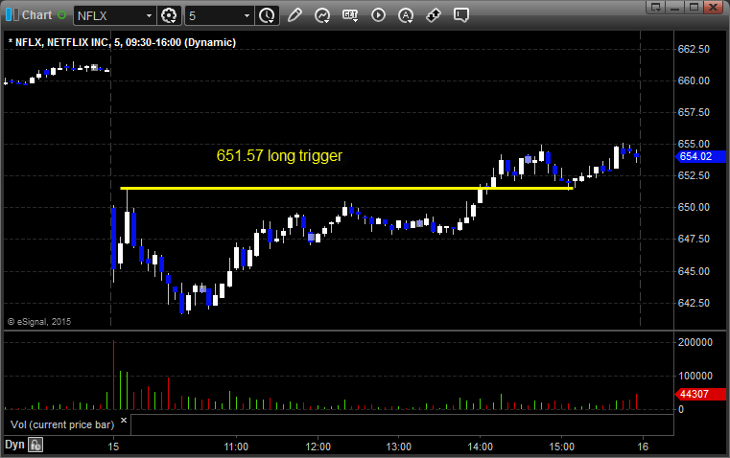Open the window options menu button in title bar
The image size is (730, 458).
656,7
